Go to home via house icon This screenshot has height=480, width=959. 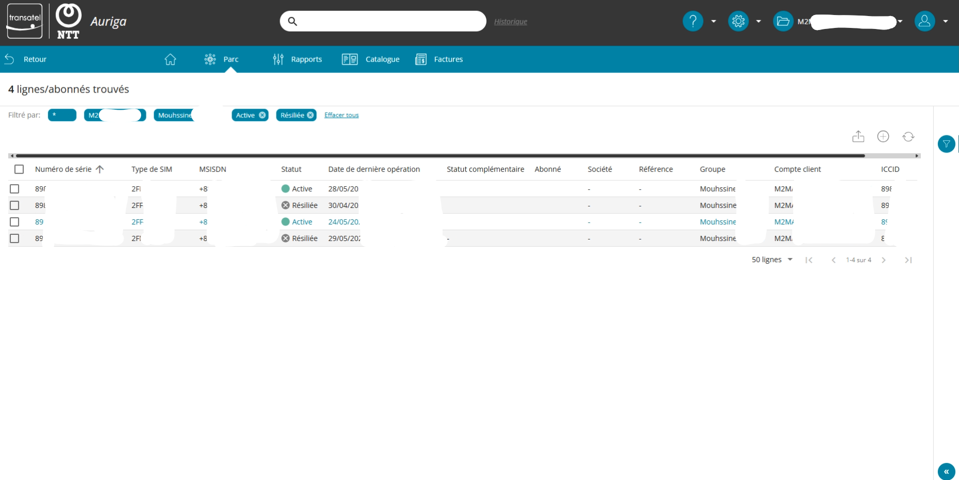tap(170, 59)
